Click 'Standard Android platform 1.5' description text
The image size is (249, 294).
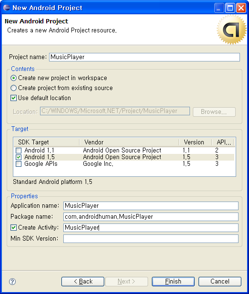point(52,182)
